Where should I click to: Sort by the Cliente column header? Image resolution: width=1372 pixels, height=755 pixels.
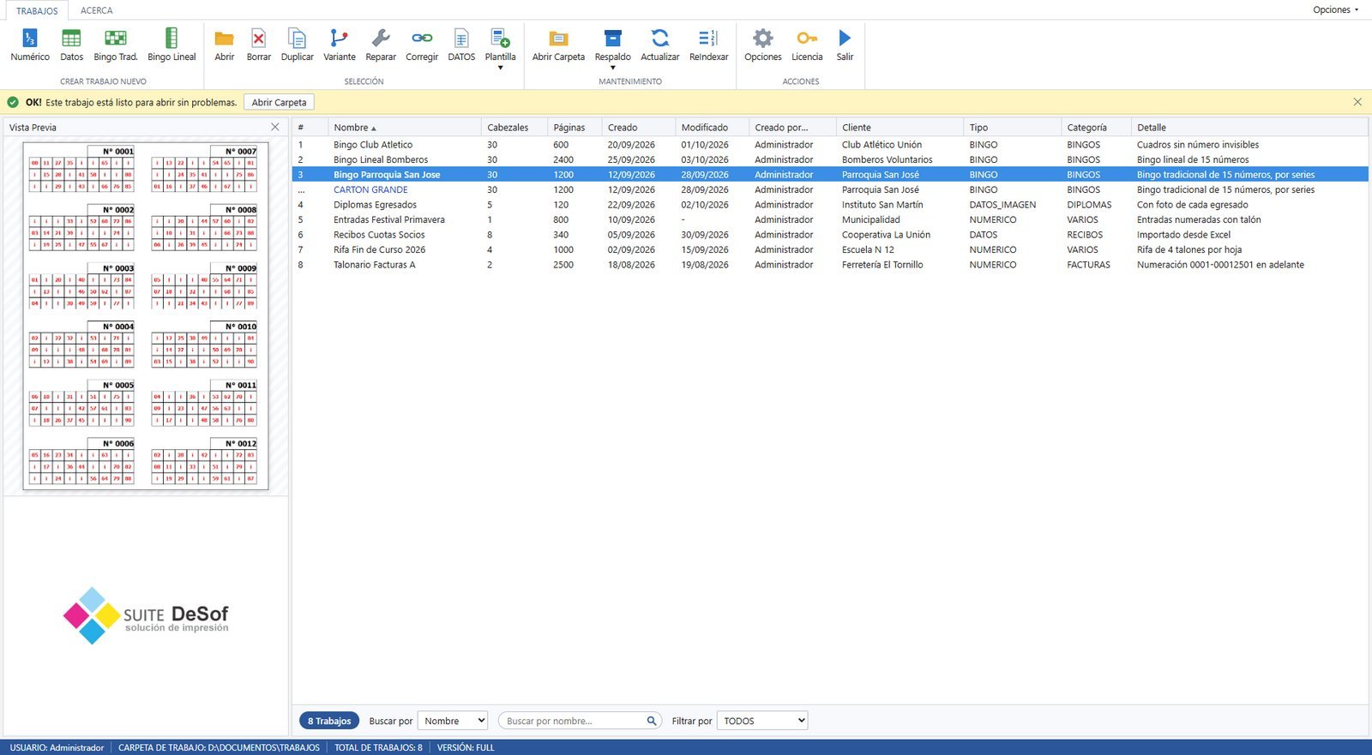point(899,128)
